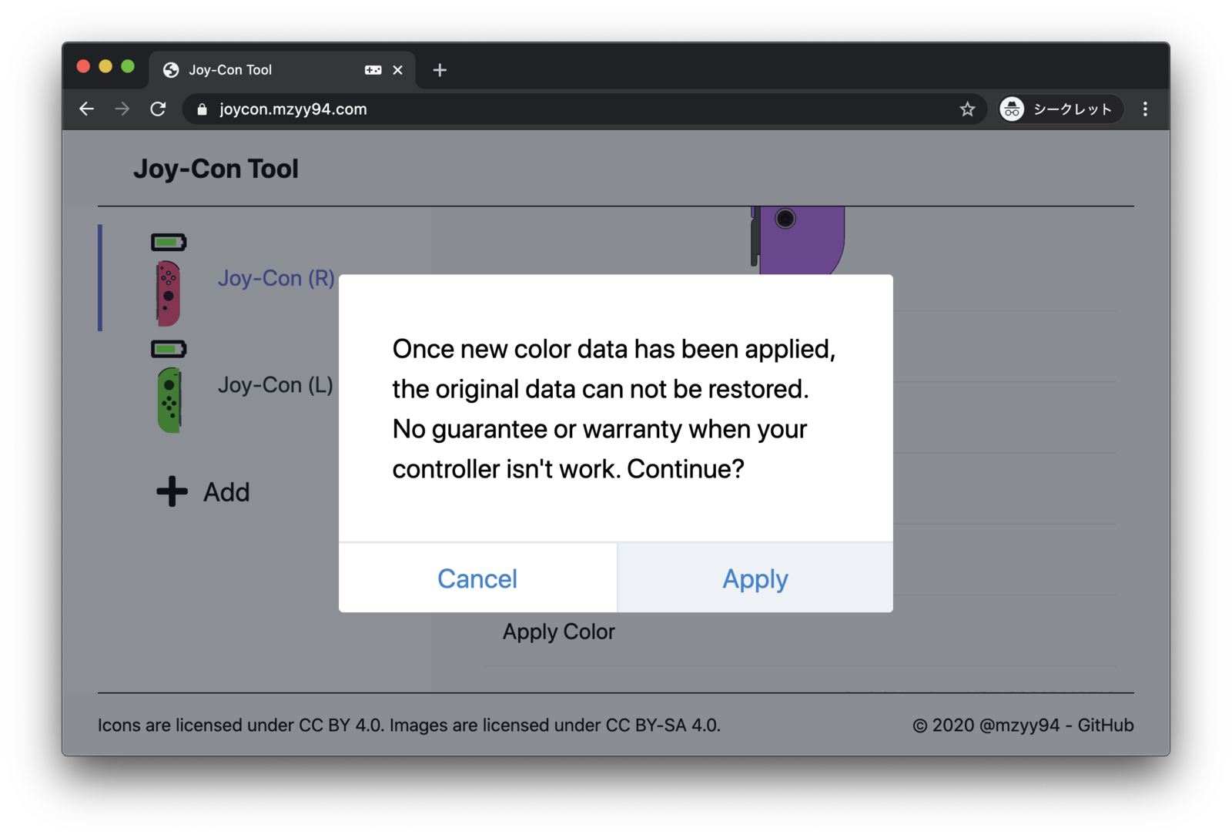The width and height of the screenshot is (1232, 838).
Task: Cancel the color data warning dialog
Action: coord(477,578)
